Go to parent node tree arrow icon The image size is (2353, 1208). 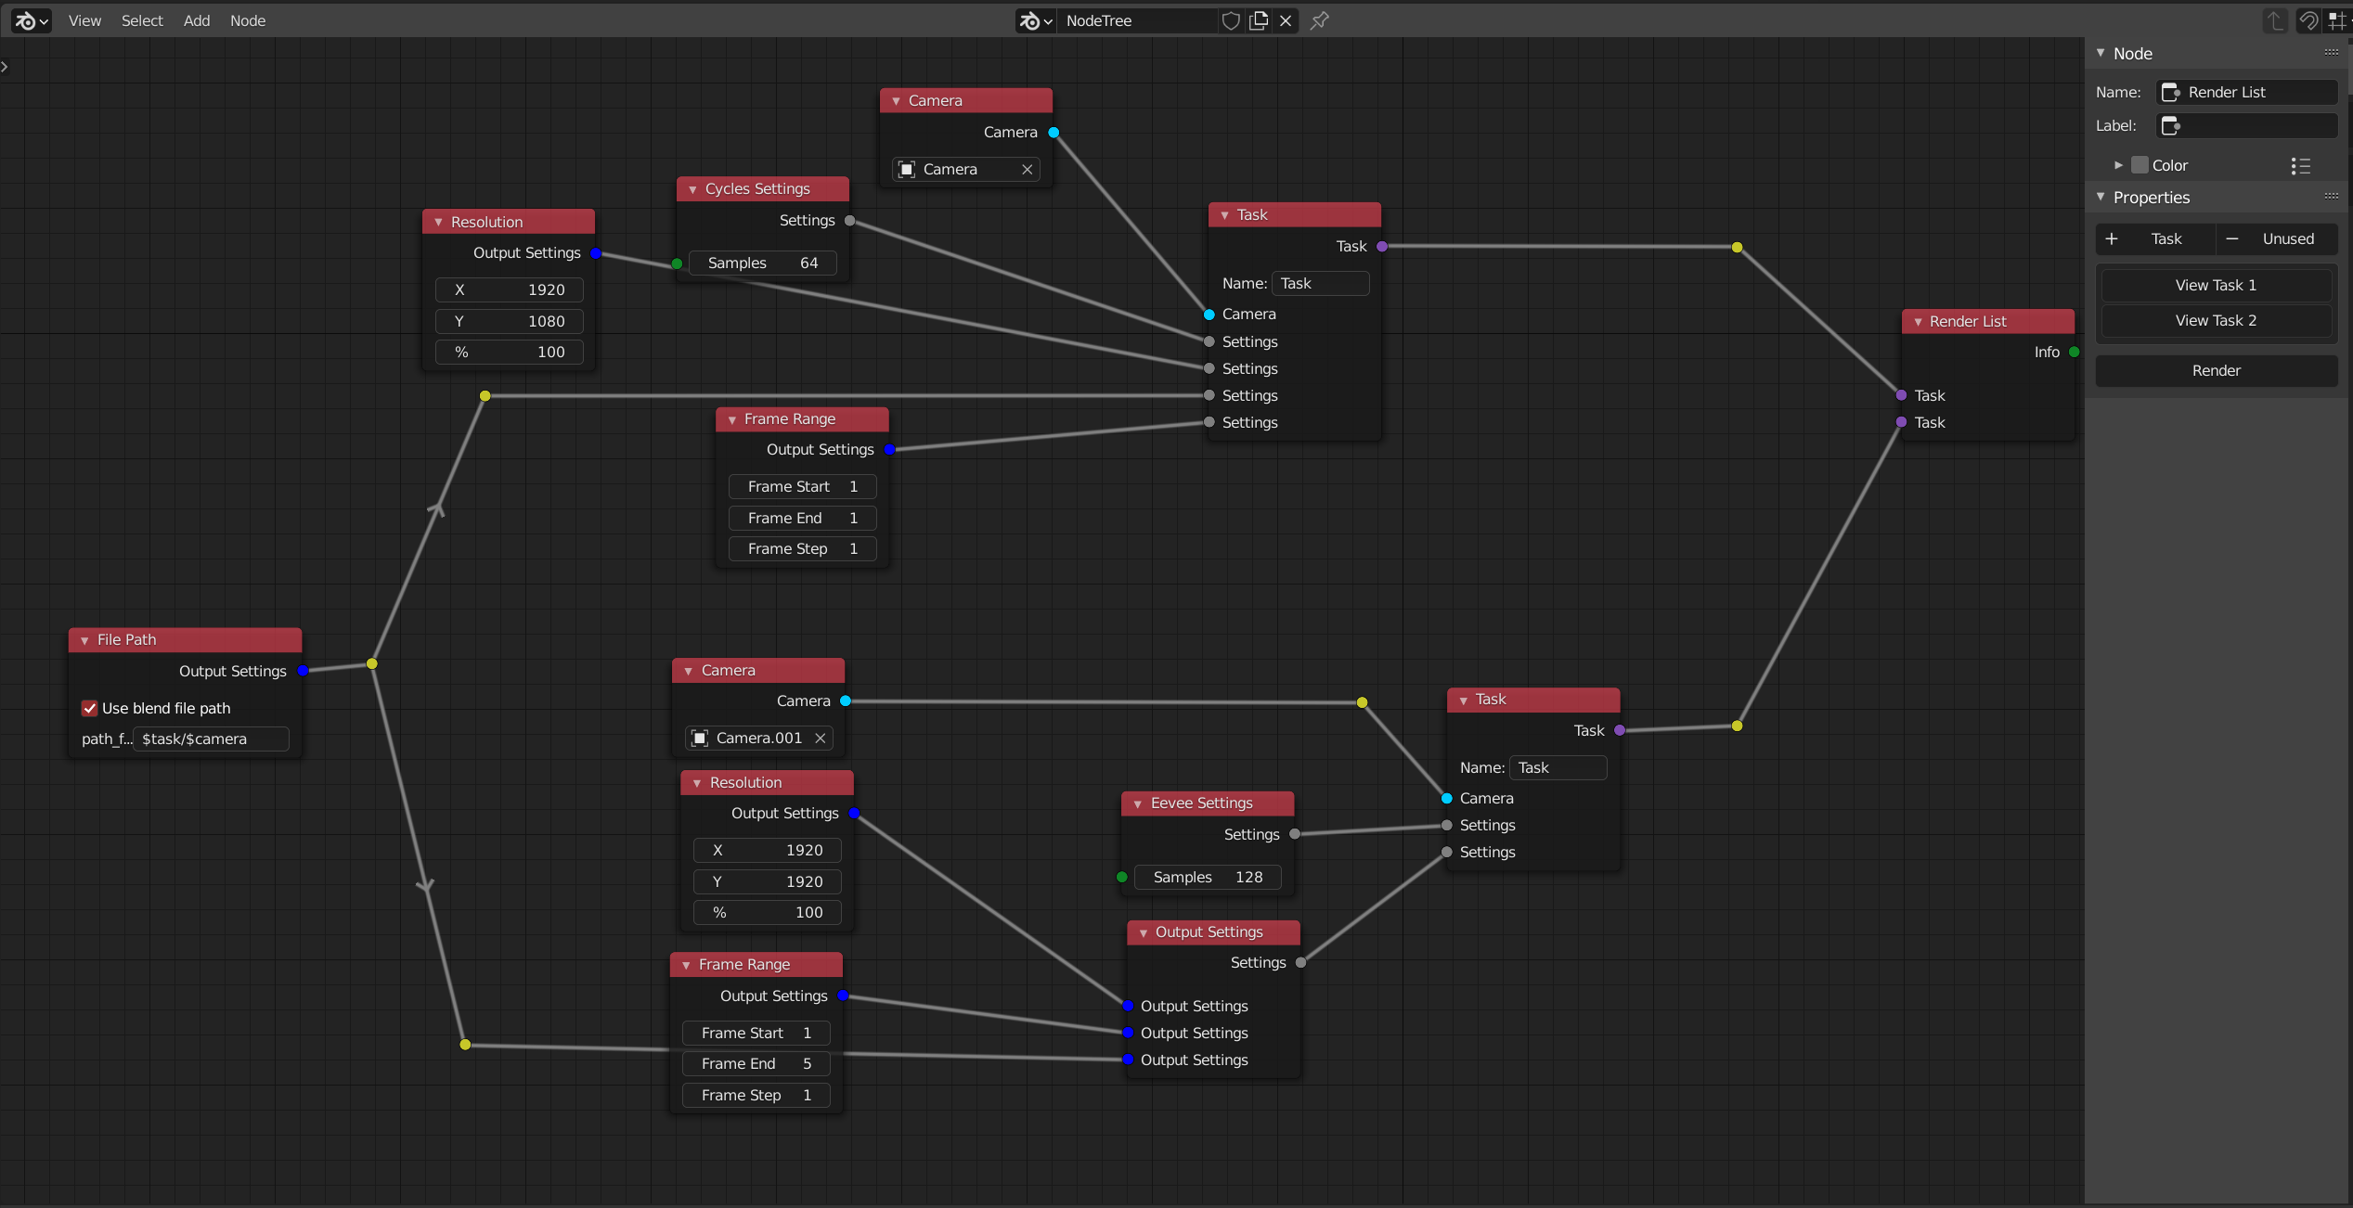click(x=2275, y=20)
